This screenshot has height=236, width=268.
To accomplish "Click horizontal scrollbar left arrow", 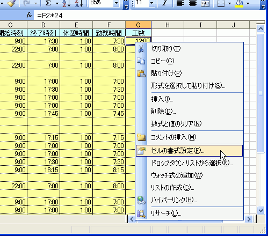I will [x=132, y=219].
